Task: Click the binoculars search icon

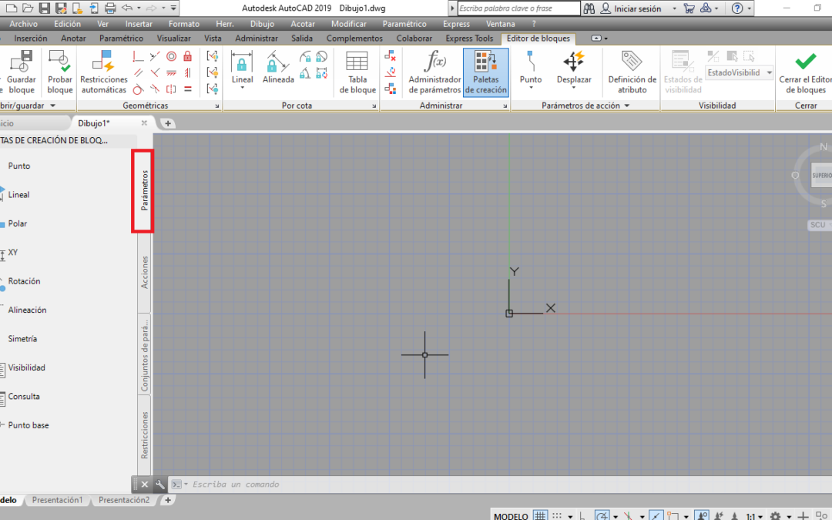Action: pos(589,8)
